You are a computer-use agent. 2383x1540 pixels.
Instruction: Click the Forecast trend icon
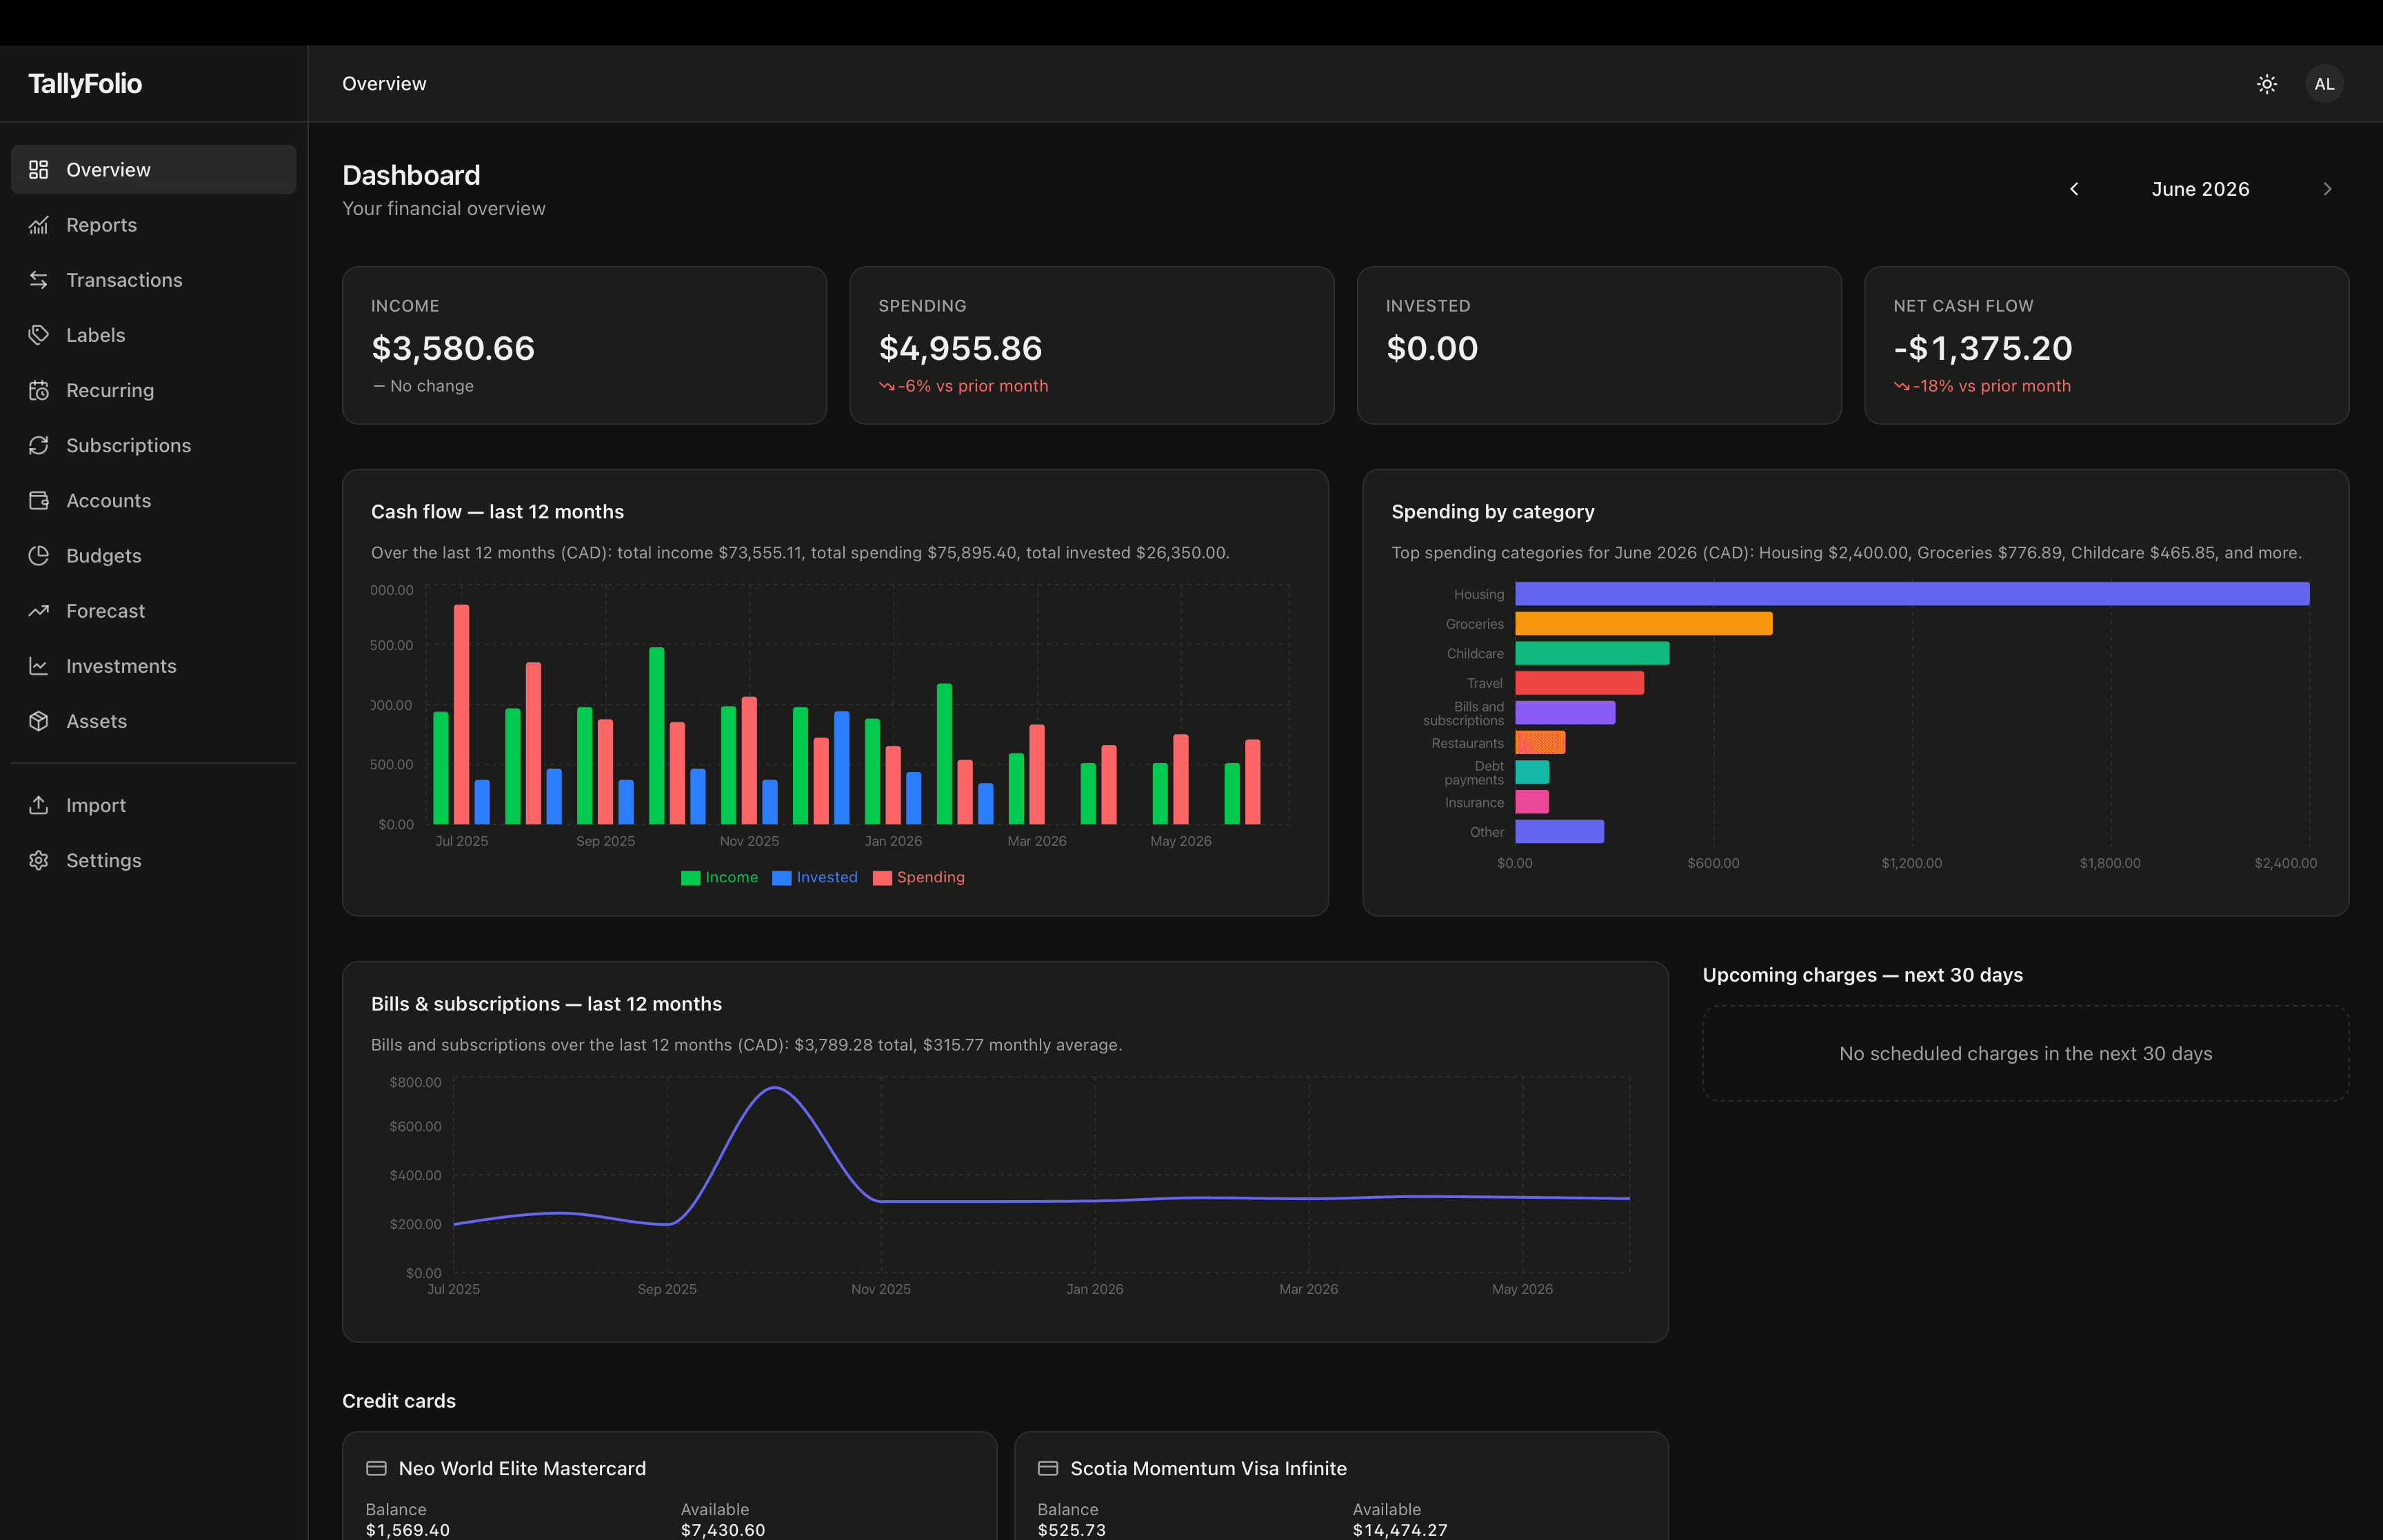pos(38,611)
